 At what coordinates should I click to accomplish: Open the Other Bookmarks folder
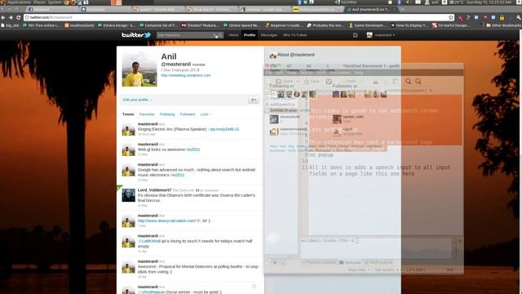point(504,25)
